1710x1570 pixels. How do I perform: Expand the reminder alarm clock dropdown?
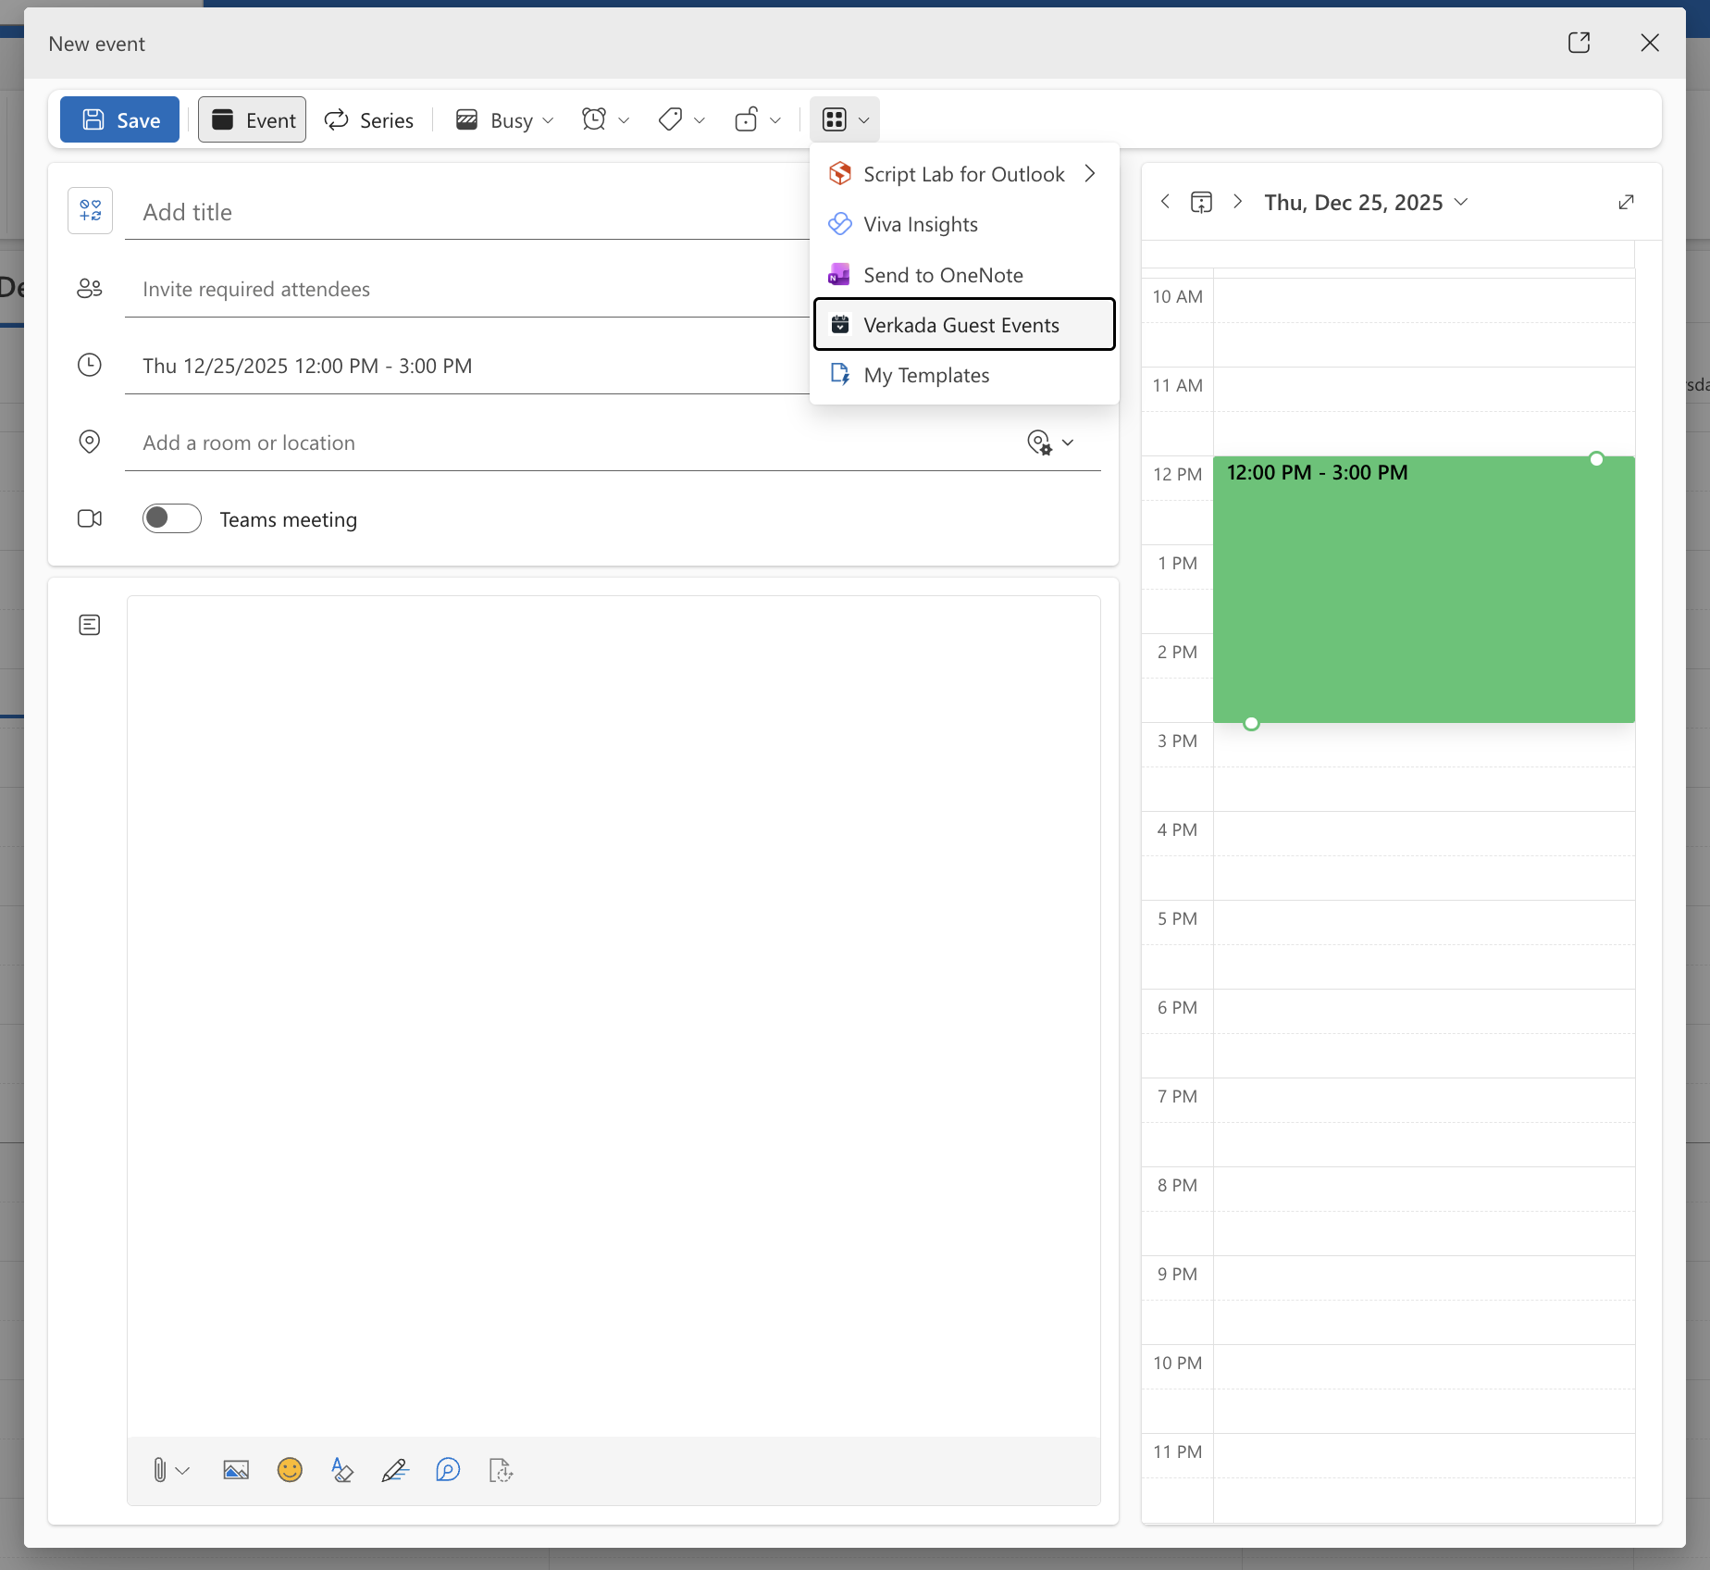605,120
